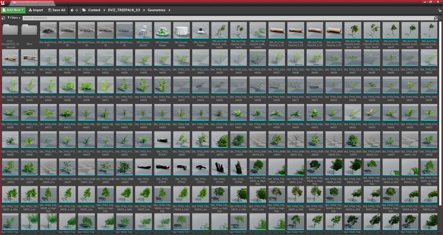The height and width of the screenshot is (235, 443).
Task: Click label SM_BarkPinus_02
Action: 67,44
